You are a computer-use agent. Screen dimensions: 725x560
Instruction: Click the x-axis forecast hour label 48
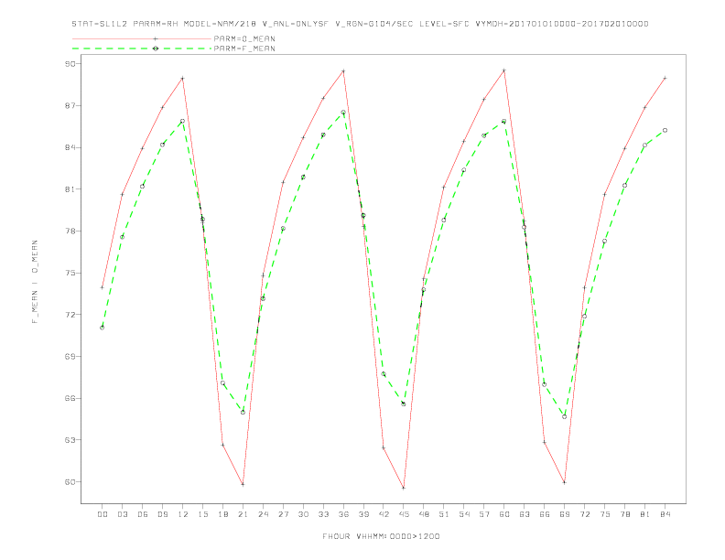(x=424, y=514)
